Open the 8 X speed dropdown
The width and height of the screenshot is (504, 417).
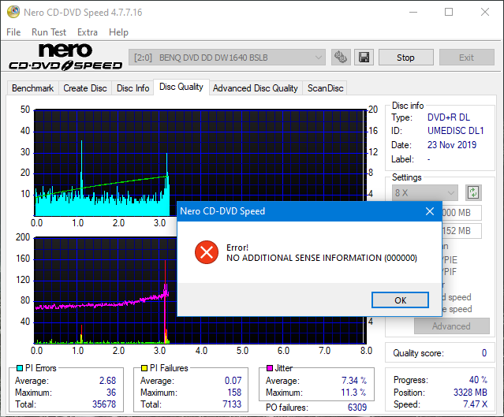click(x=424, y=193)
